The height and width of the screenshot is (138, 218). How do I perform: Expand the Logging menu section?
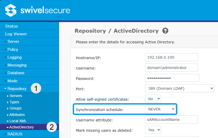pos(14,57)
